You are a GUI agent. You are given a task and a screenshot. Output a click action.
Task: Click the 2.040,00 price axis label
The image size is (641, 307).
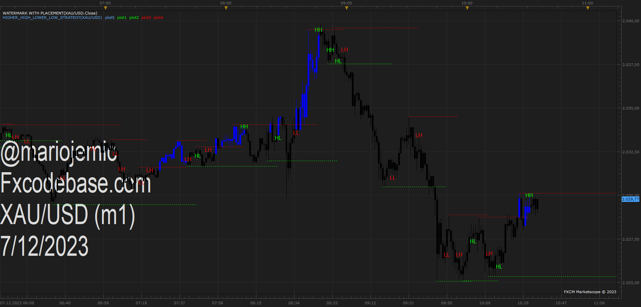coord(631,21)
